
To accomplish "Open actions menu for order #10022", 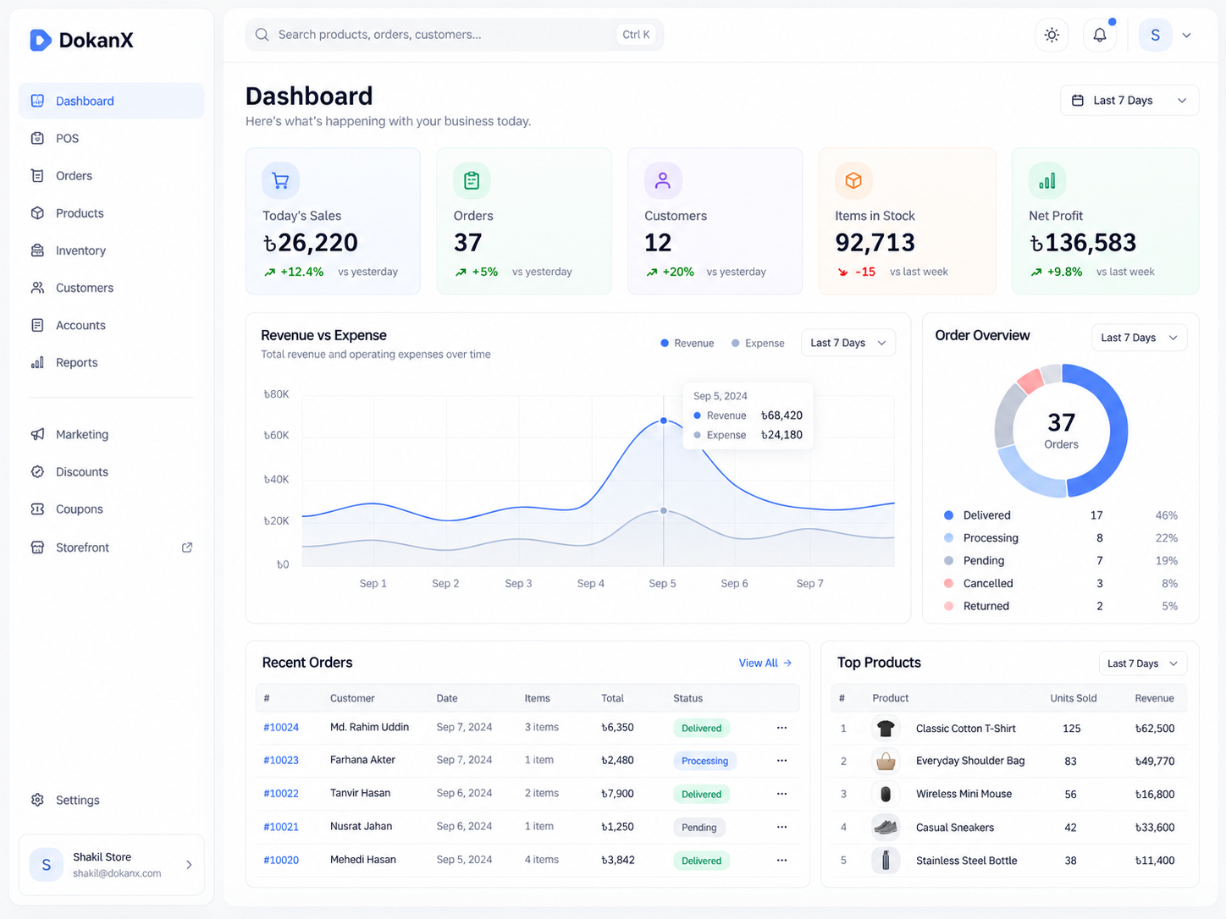I will [x=781, y=794].
